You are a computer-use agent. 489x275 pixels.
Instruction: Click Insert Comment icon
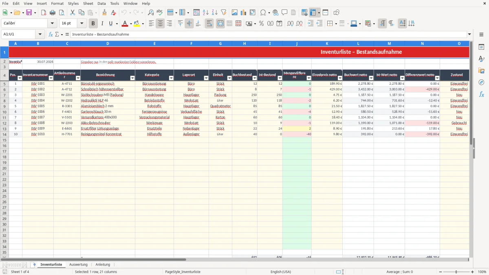click(x=284, y=13)
